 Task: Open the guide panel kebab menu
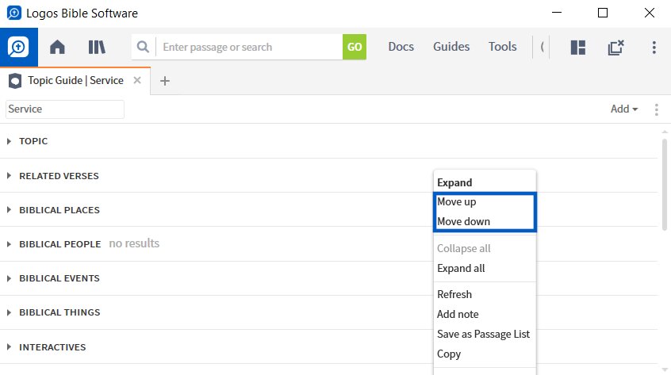click(x=656, y=109)
